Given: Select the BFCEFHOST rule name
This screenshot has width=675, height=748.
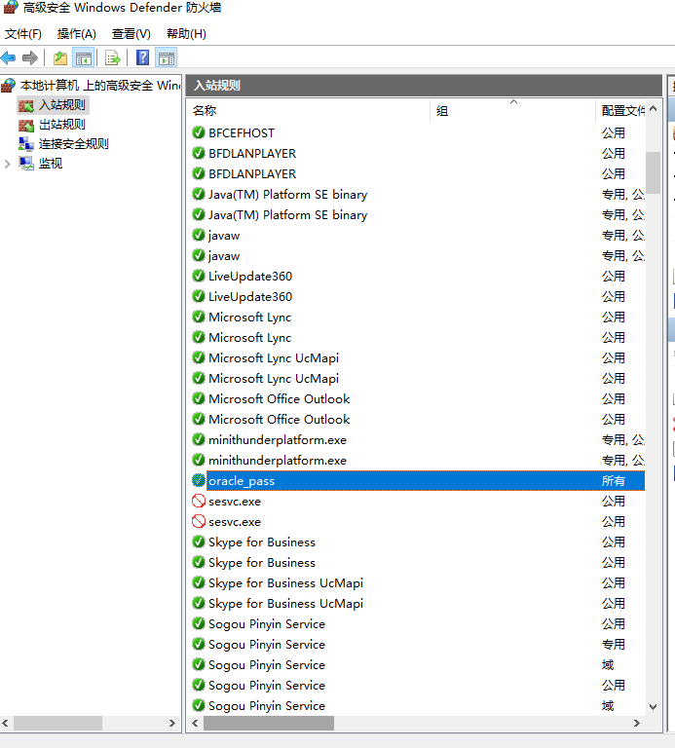Looking at the screenshot, I should [242, 133].
